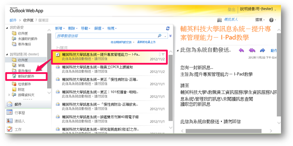Open the 選項 options menu
This screenshot has height=146, width=293.
(x=260, y=20)
